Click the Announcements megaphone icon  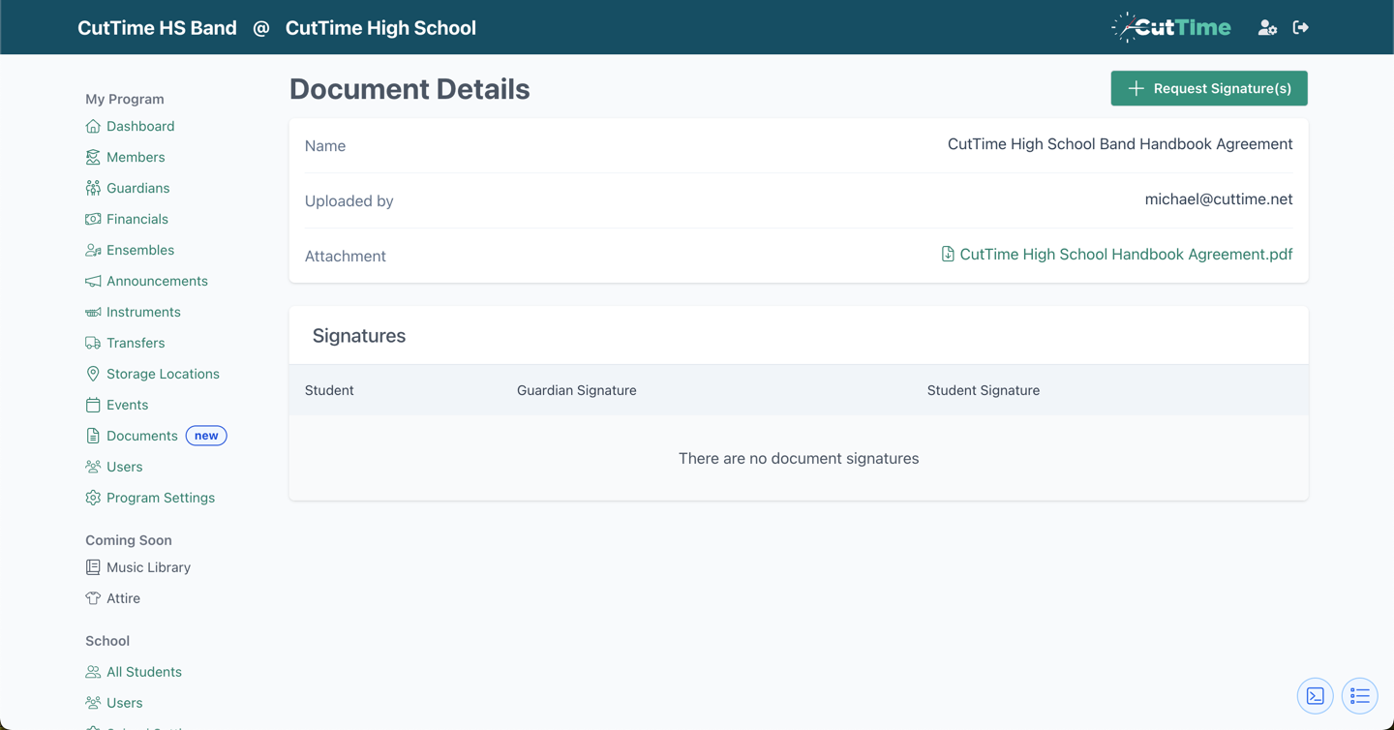(x=93, y=281)
